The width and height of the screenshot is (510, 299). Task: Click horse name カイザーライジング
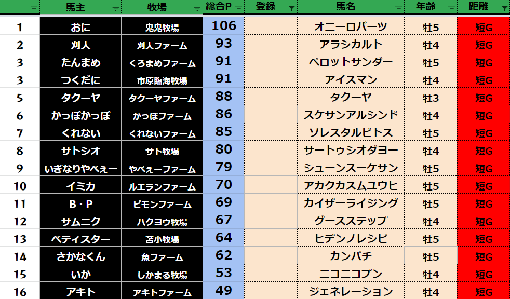tap(351, 203)
